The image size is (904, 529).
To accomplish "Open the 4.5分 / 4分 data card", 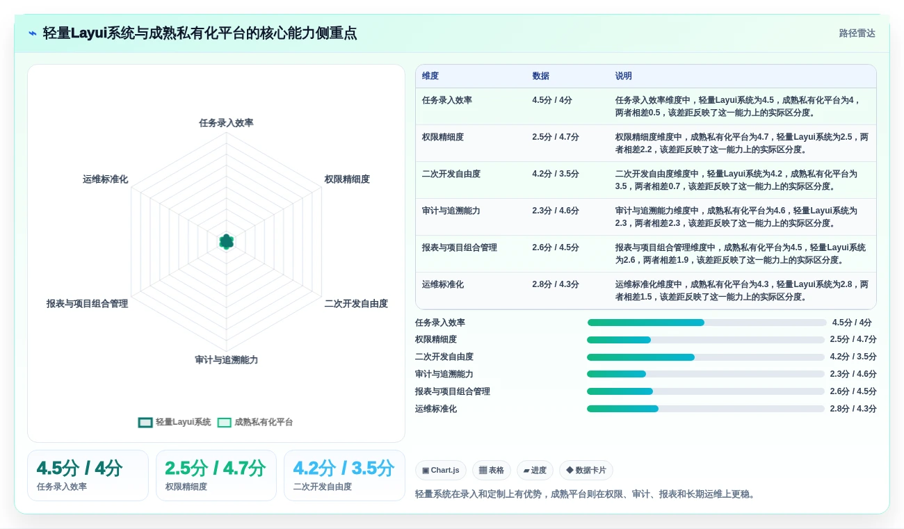I will [88, 475].
